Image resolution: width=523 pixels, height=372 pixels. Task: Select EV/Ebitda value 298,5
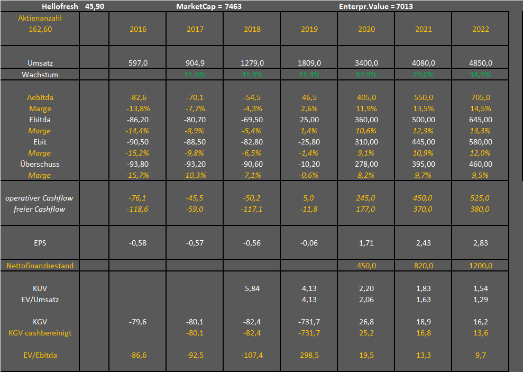309,355
